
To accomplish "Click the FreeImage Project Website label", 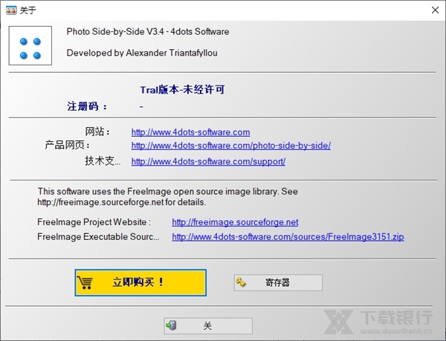I will tap(94, 222).
